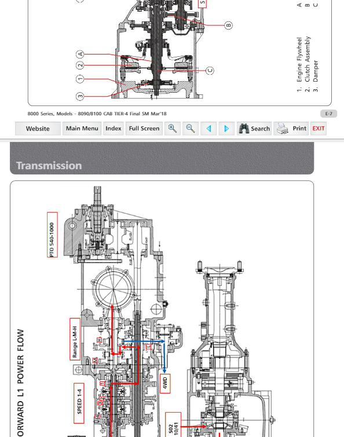Viewport: 344px width, 437px height.
Task: Go to previous page with left arrow
Action: [x=208, y=129]
